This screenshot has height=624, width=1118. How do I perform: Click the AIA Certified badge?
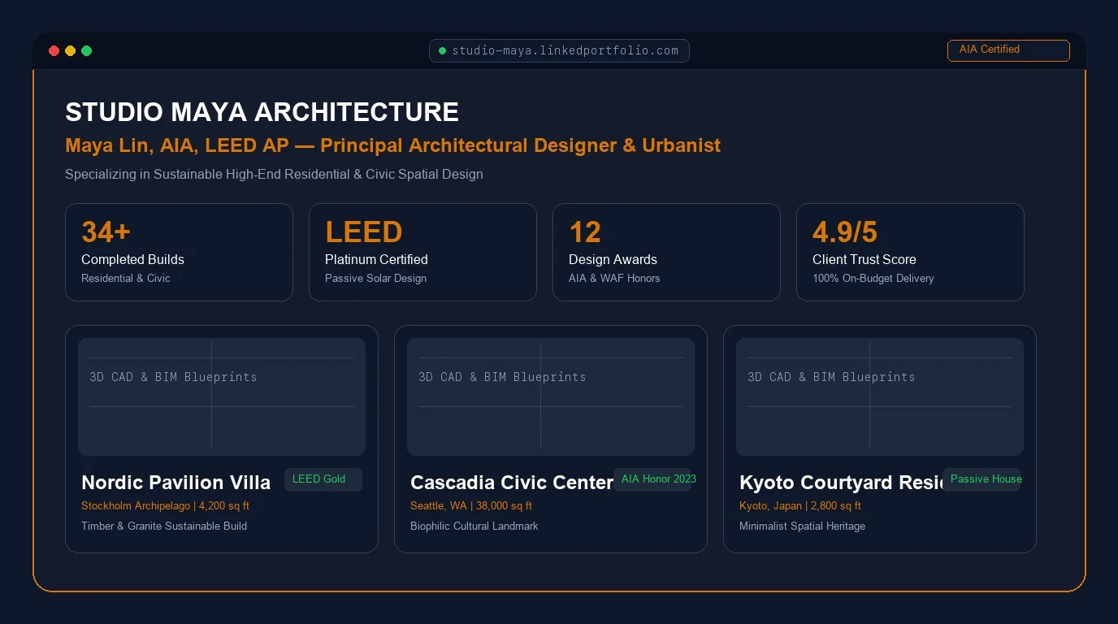point(1008,50)
